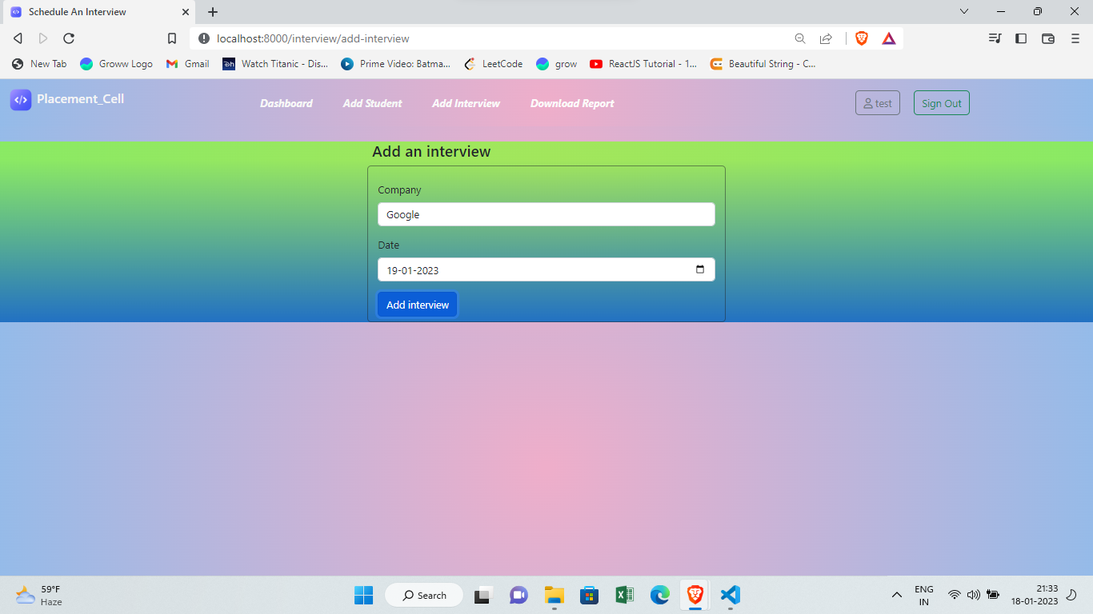Open the playlist media icon in toolbar
Image resolution: width=1093 pixels, height=614 pixels.
point(995,38)
